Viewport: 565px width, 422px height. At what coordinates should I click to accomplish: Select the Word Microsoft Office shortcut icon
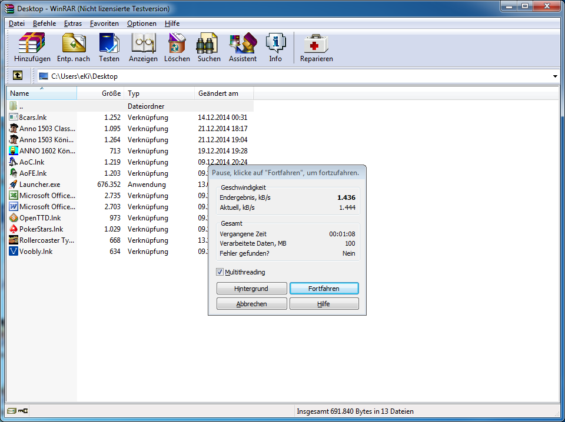[x=14, y=206]
